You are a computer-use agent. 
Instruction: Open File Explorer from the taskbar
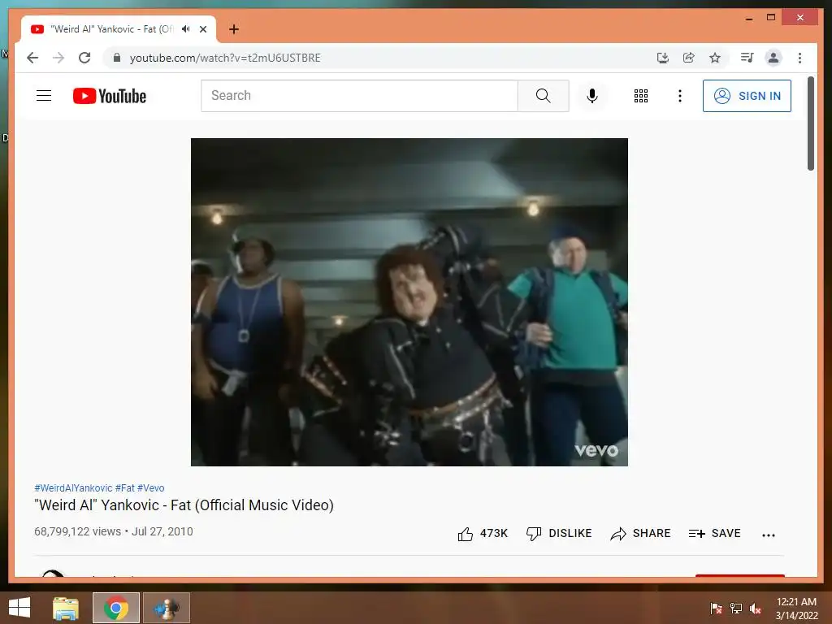click(66, 608)
